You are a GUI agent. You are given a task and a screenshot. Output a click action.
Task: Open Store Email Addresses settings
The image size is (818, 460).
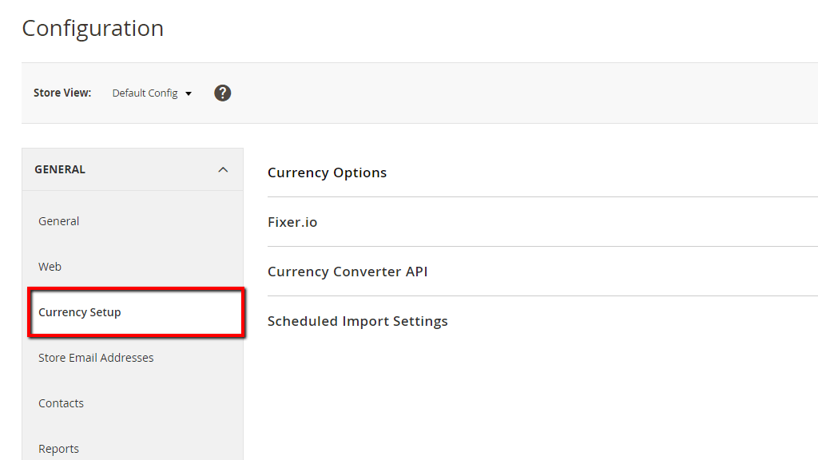[x=96, y=358]
